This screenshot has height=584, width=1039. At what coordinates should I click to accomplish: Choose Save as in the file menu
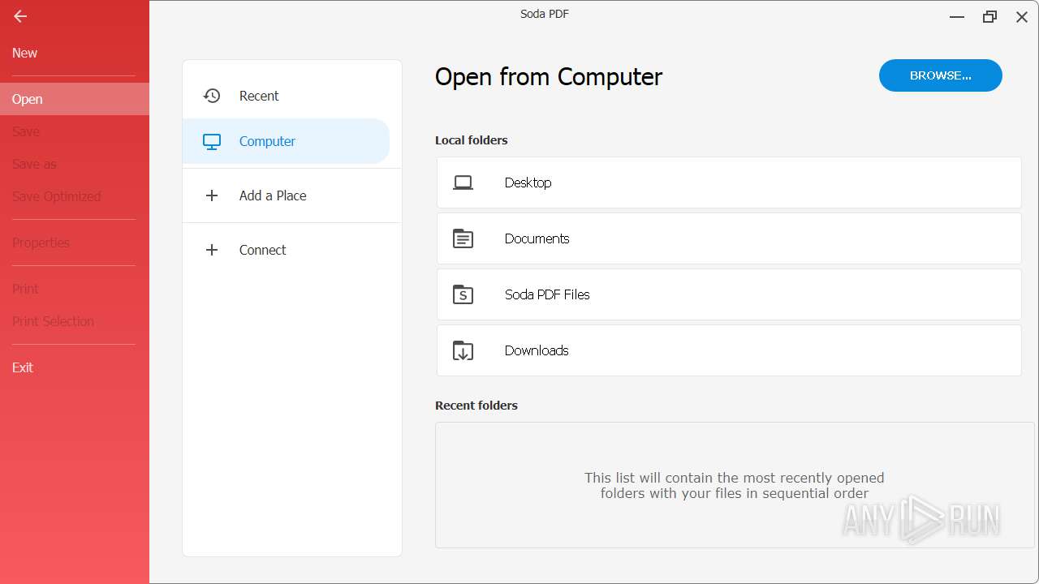pos(75,164)
